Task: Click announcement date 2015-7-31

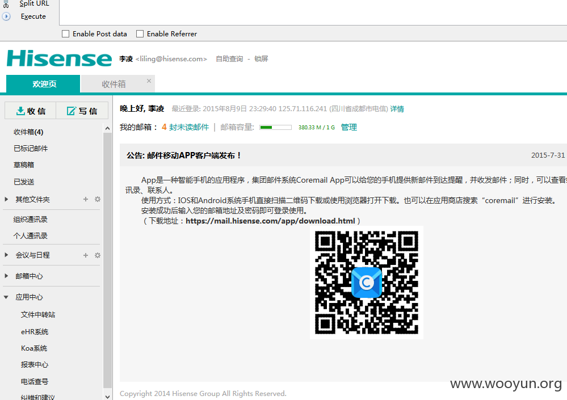Action: [548, 155]
